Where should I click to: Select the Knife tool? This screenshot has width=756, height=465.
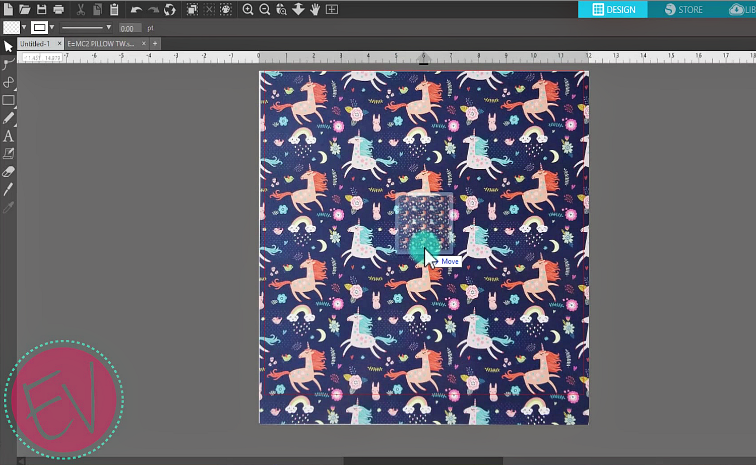8,189
